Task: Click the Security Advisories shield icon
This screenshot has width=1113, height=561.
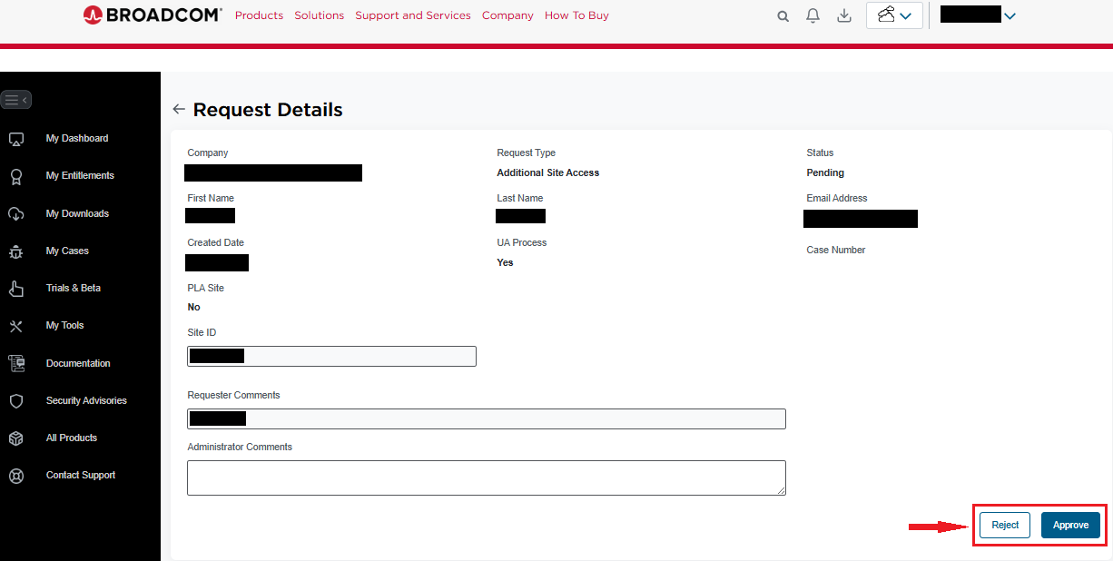Action: pos(15,401)
